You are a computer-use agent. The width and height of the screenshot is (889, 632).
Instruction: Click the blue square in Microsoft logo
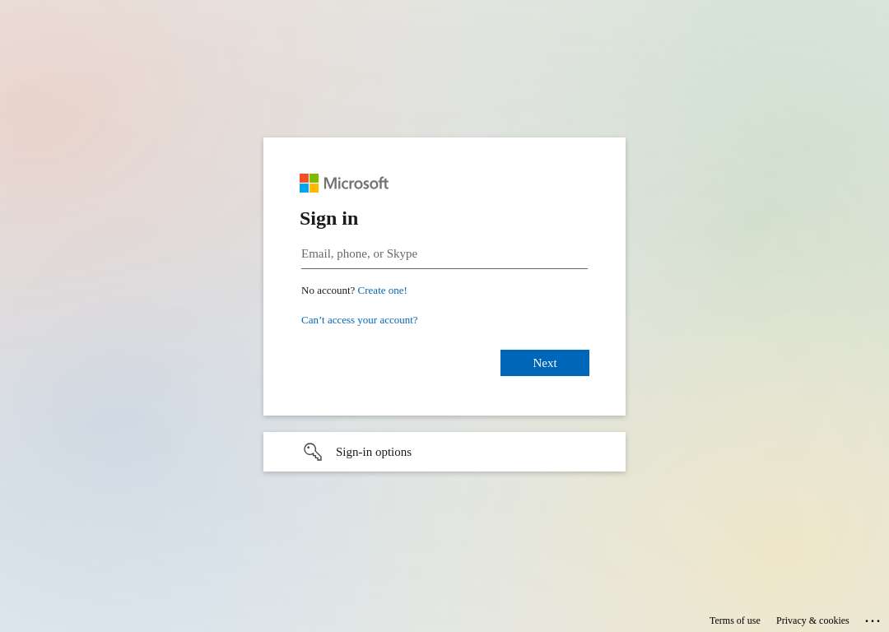tap(304, 188)
